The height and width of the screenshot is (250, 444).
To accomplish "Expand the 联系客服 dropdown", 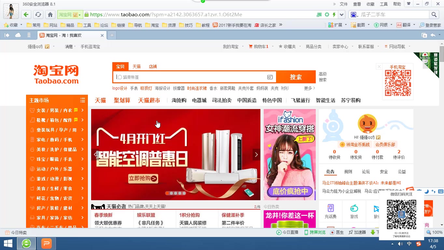I will coord(378,47).
